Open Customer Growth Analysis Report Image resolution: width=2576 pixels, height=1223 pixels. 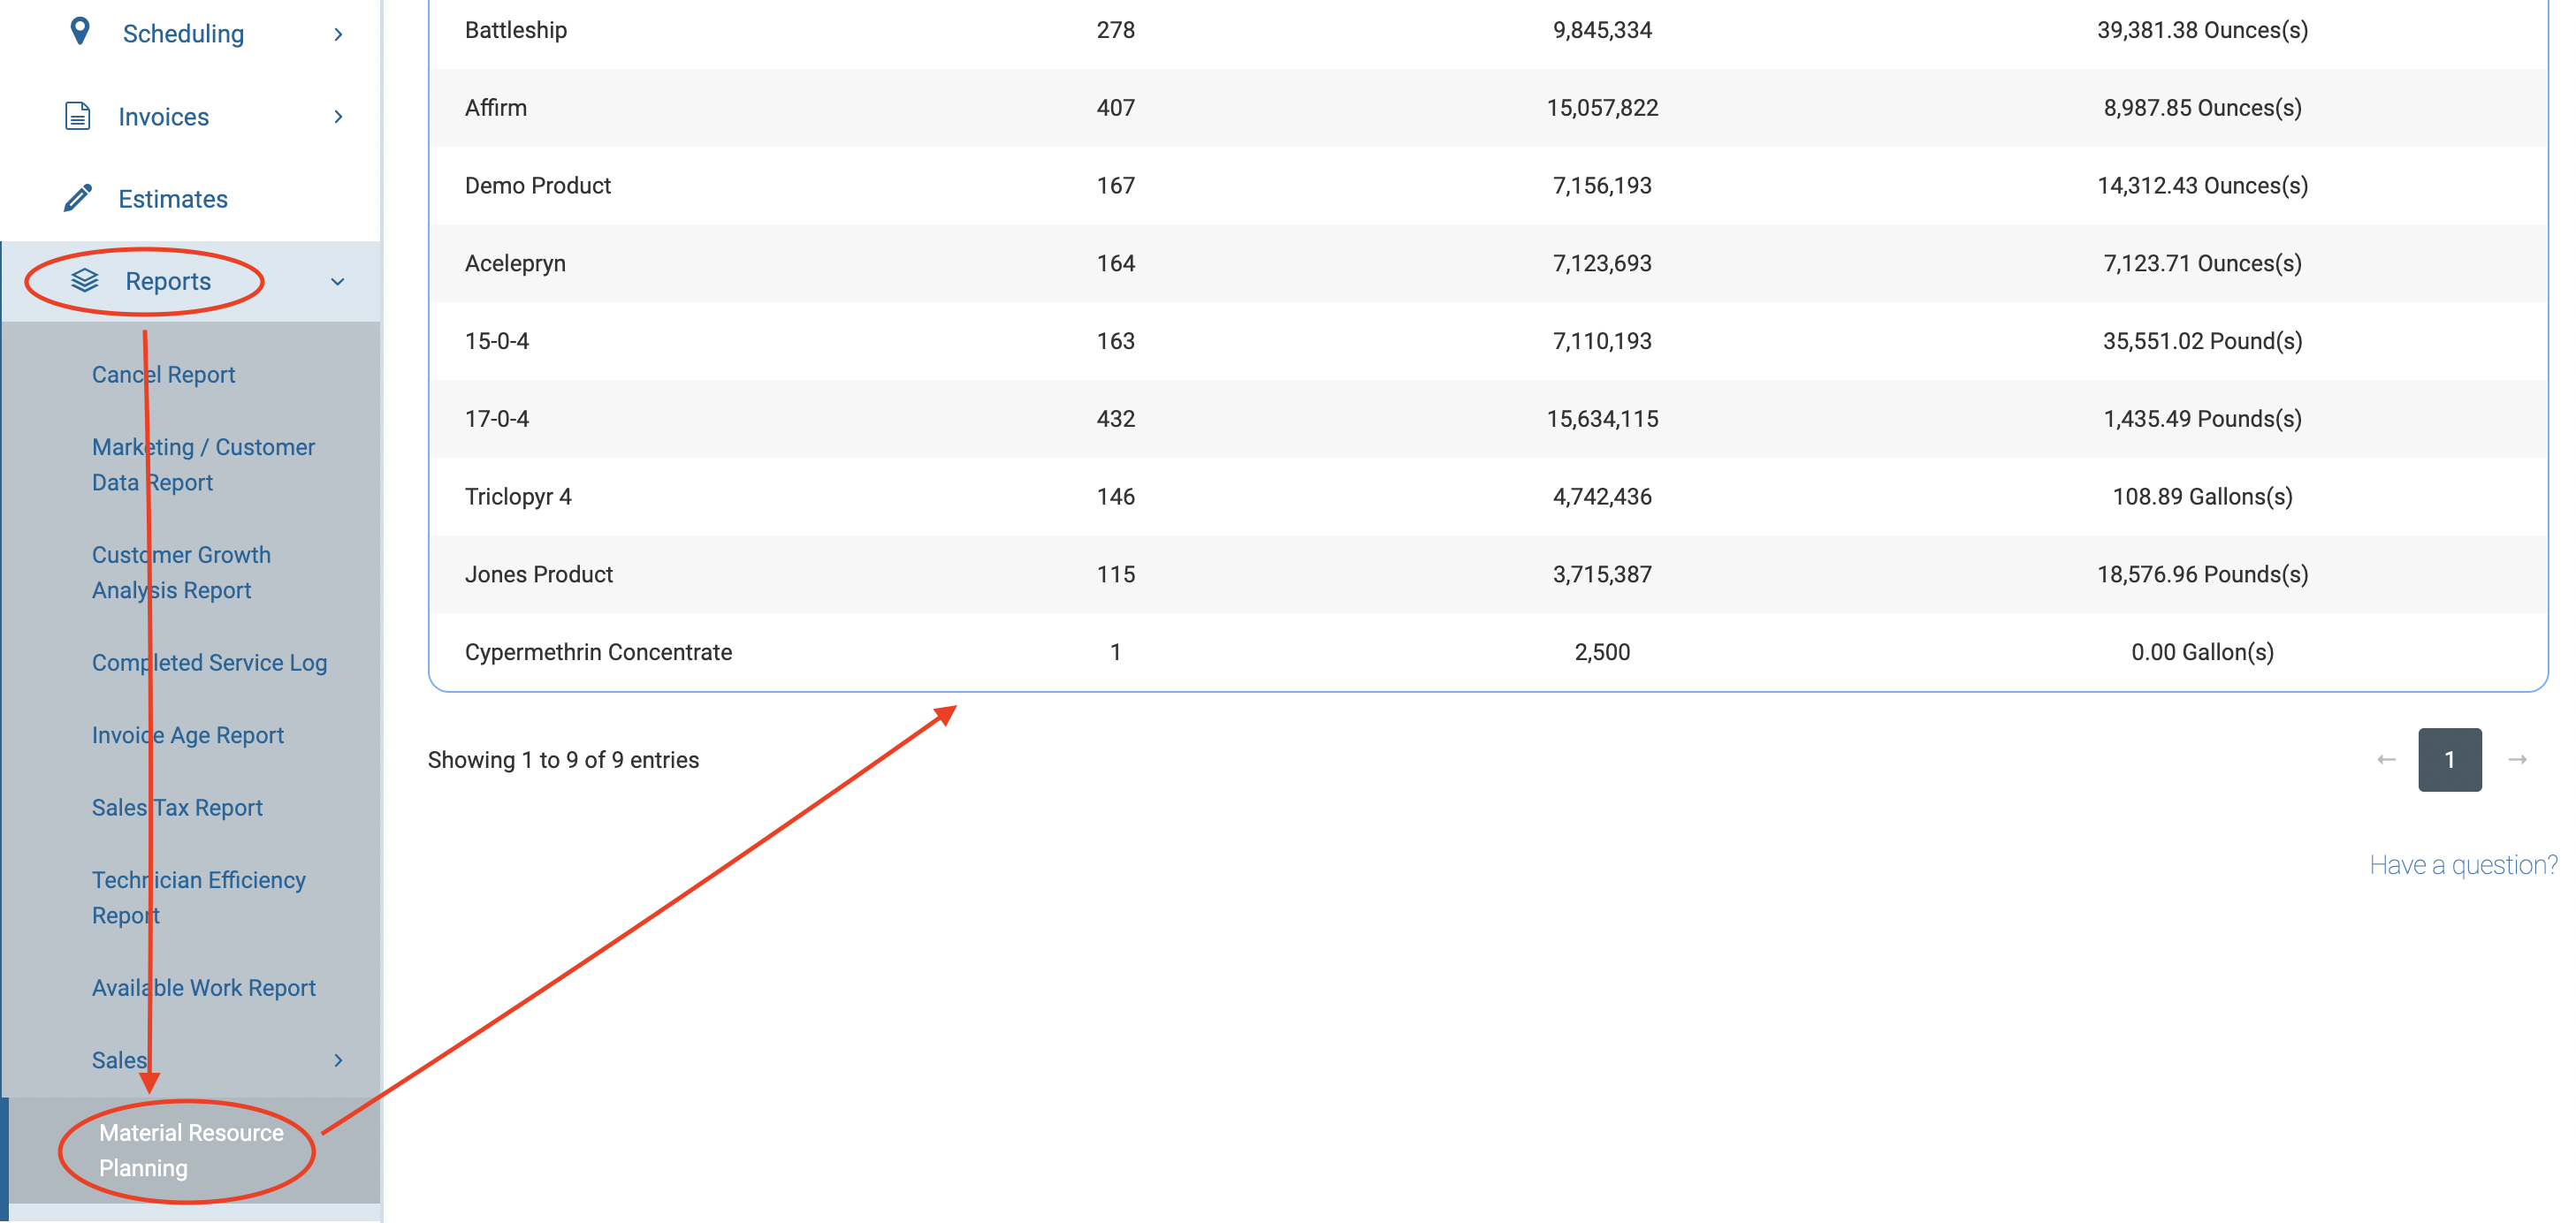click(181, 572)
